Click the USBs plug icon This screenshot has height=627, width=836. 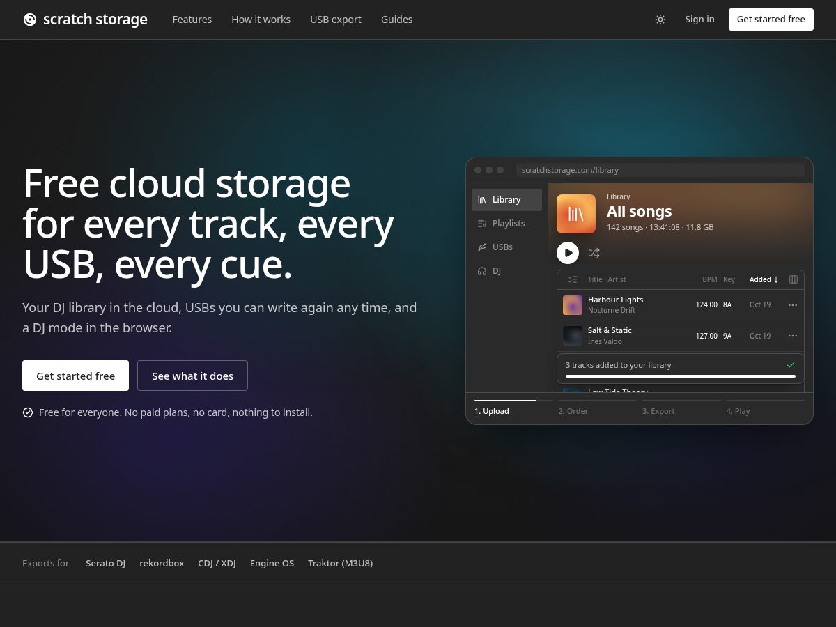(x=482, y=247)
